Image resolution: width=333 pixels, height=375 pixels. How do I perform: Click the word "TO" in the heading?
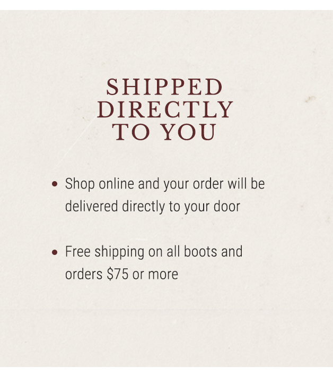[131, 132]
